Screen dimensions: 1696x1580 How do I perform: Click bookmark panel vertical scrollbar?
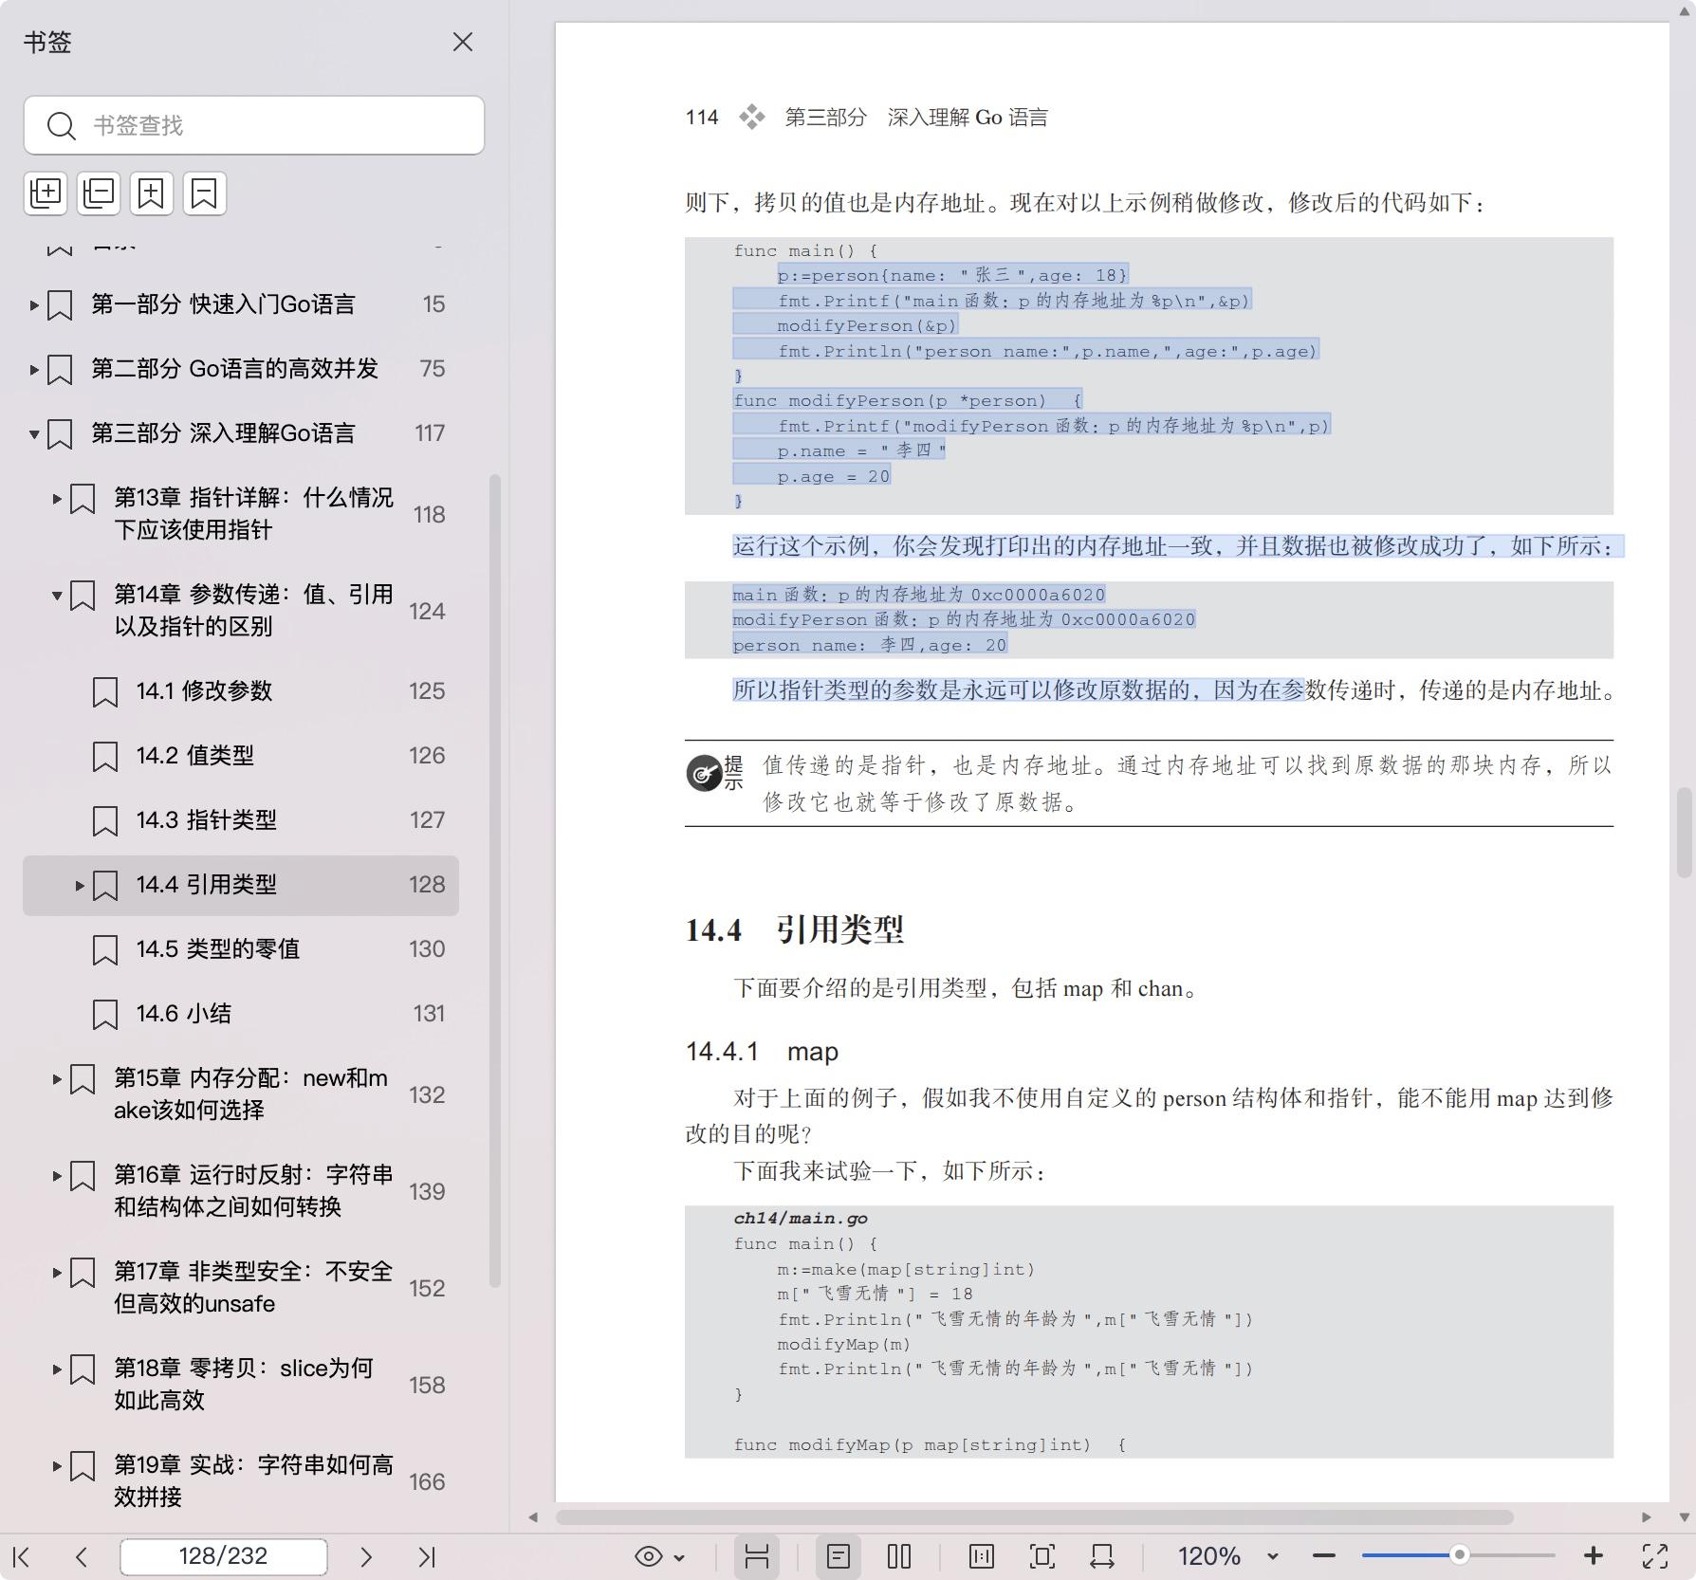(494, 881)
